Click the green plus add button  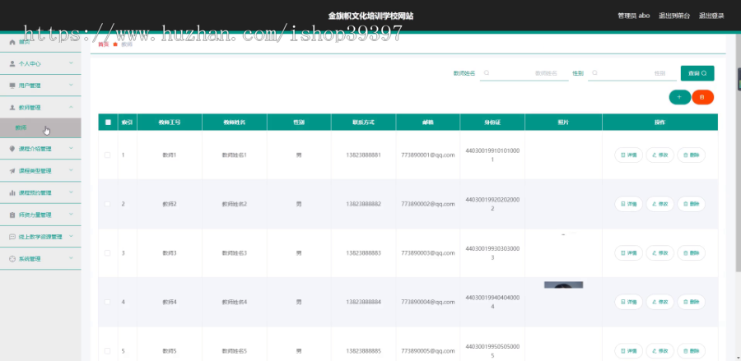pyautogui.click(x=679, y=97)
